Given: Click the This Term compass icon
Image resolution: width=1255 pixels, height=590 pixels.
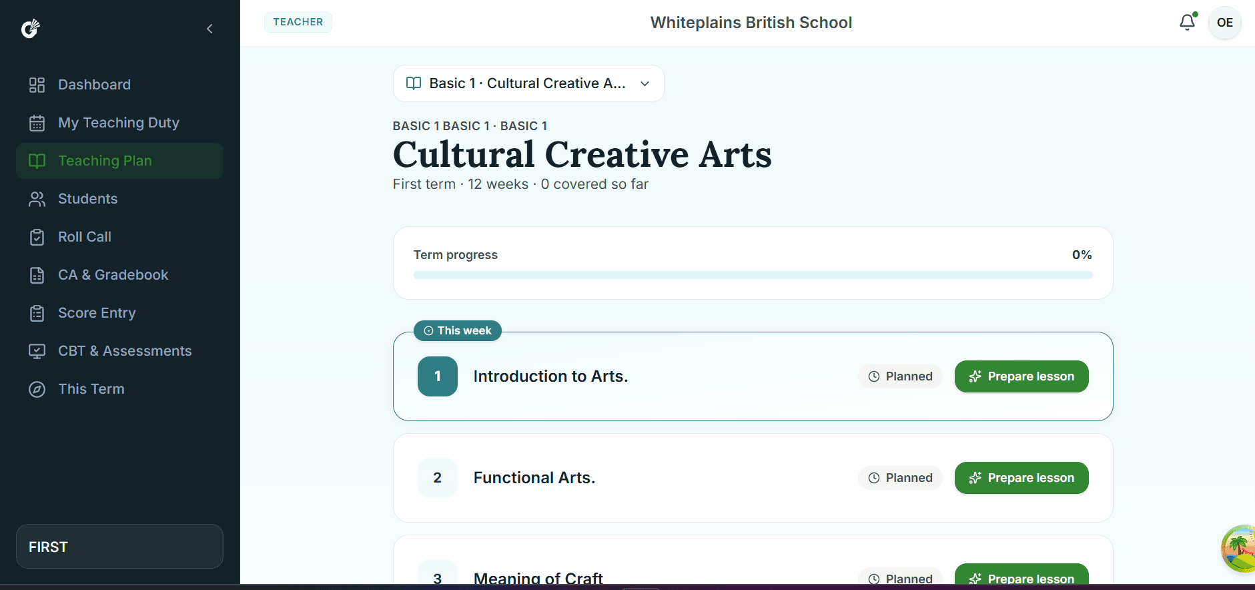Looking at the screenshot, I should [x=37, y=389].
